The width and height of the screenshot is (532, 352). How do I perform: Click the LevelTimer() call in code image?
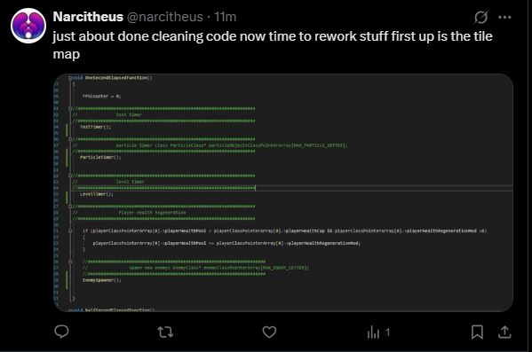[97, 194]
